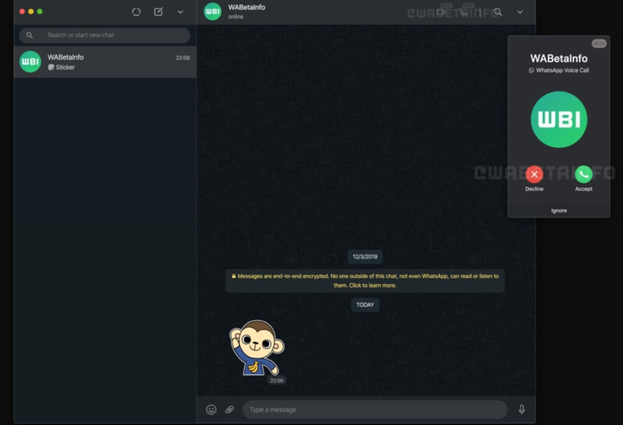The image size is (623, 425).
Task: Record a voice message with microphone
Action: 521,410
